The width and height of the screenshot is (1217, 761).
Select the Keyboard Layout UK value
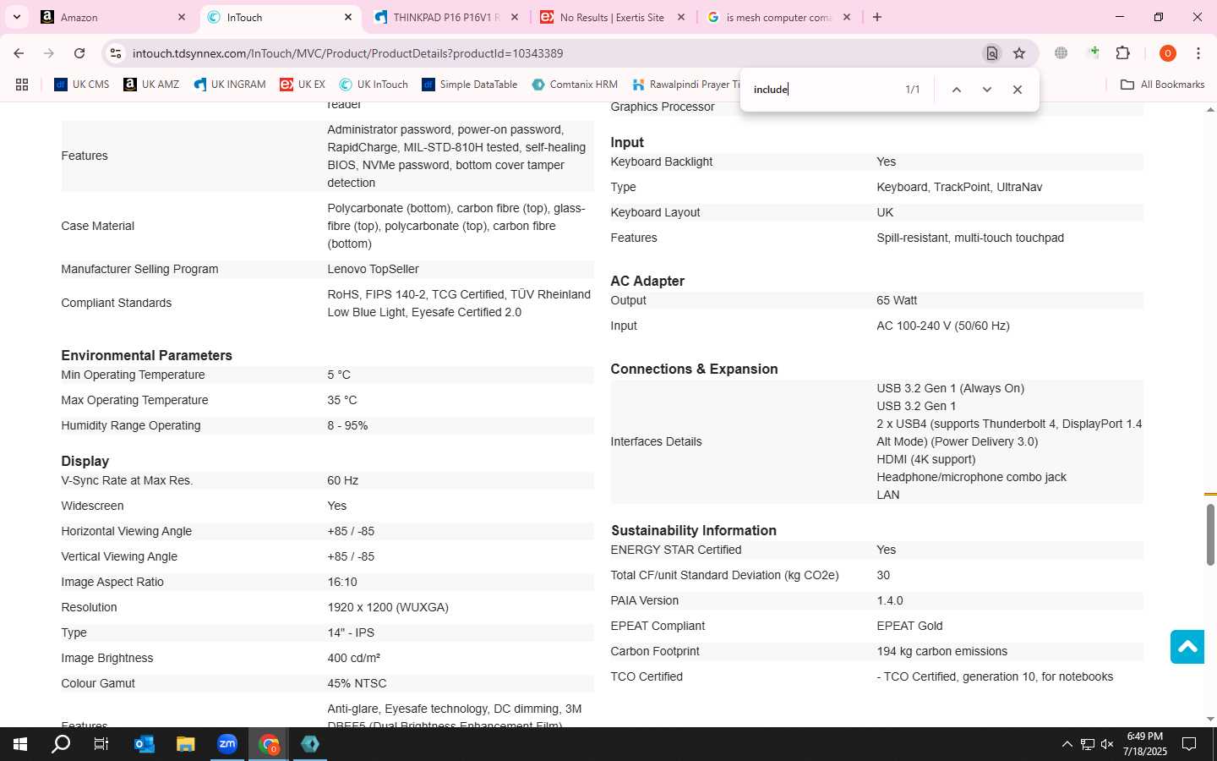[885, 212]
